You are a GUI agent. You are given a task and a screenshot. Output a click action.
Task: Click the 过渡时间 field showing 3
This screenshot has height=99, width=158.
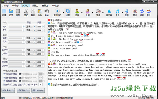[x=40, y=85]
